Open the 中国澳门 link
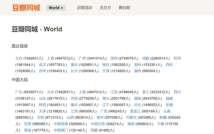 (61, 130)
